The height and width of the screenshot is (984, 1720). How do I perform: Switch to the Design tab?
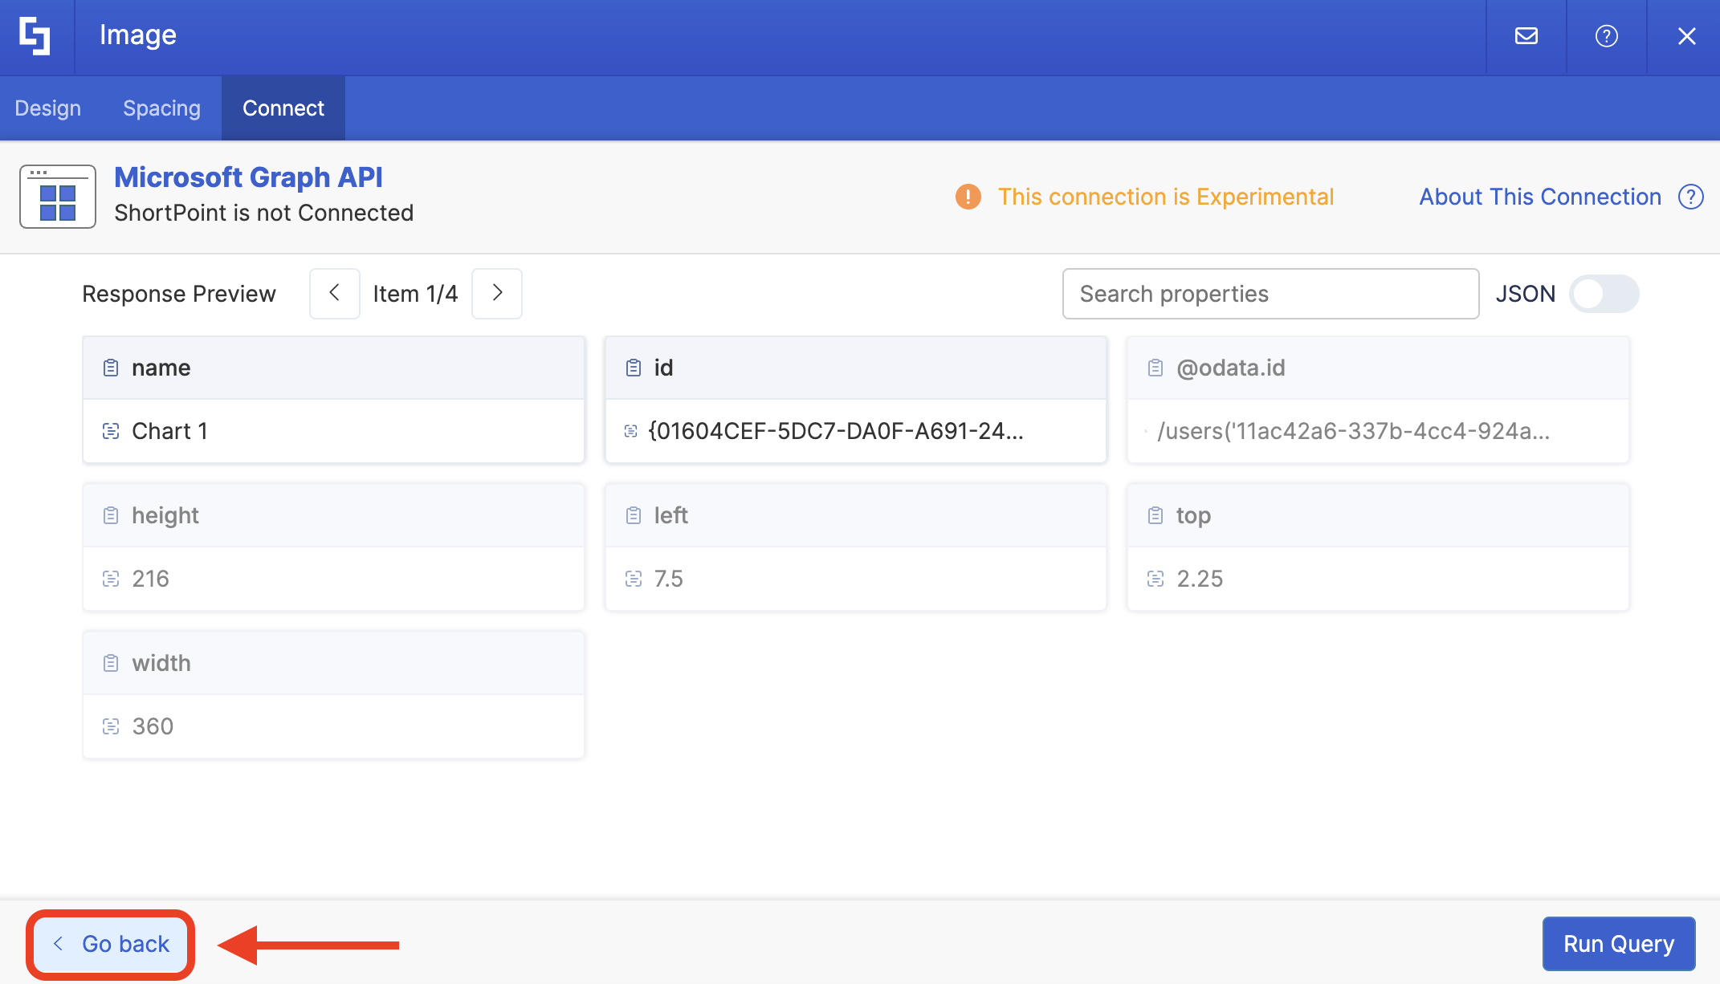click(48, 108)
